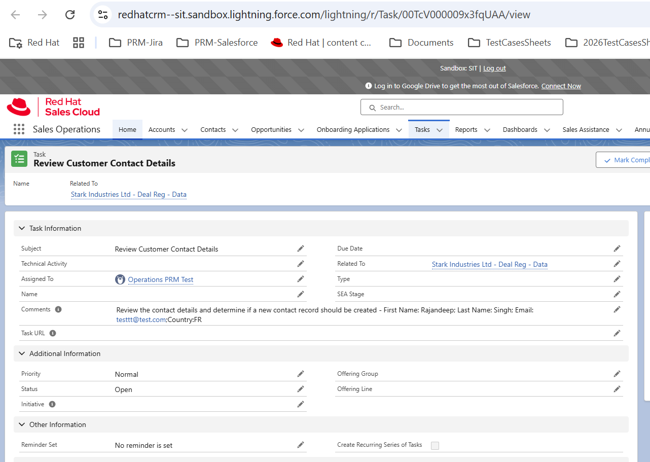Edit the Name field pencil
This screenshot has width=650, height=462.
pos(301,294)
